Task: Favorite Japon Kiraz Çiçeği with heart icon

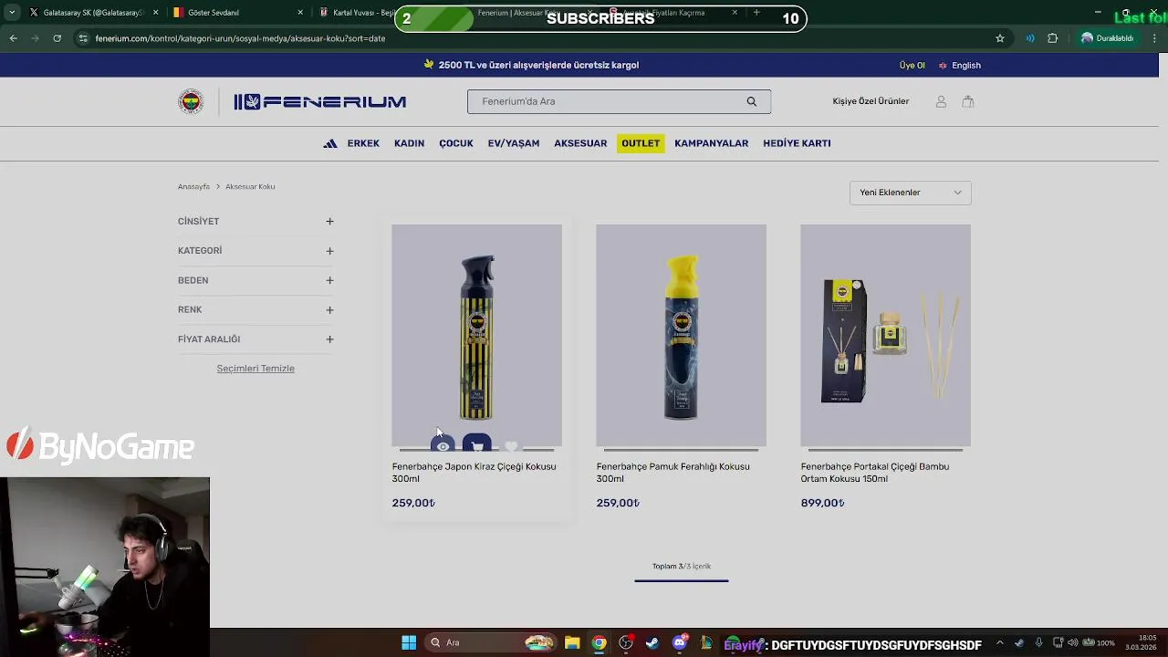Action: 511,446
